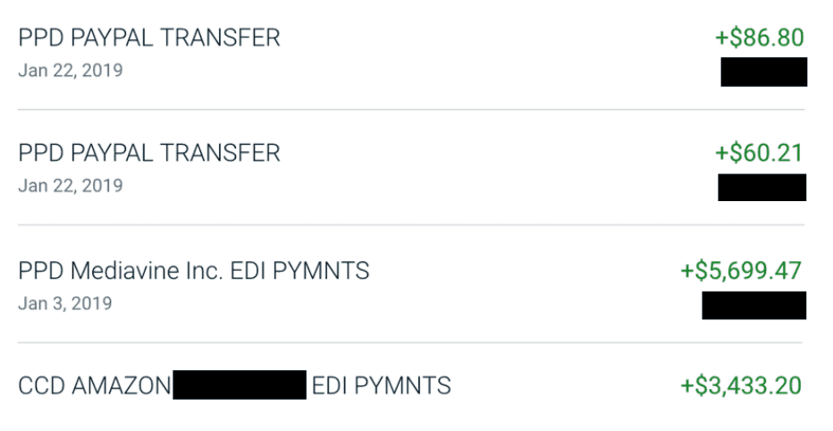This screenshot has height=431, width=833.
Task: Open the PPD Mediavine Inc. EDI PYMNTS transaction
Action: [x=412, y=283]
